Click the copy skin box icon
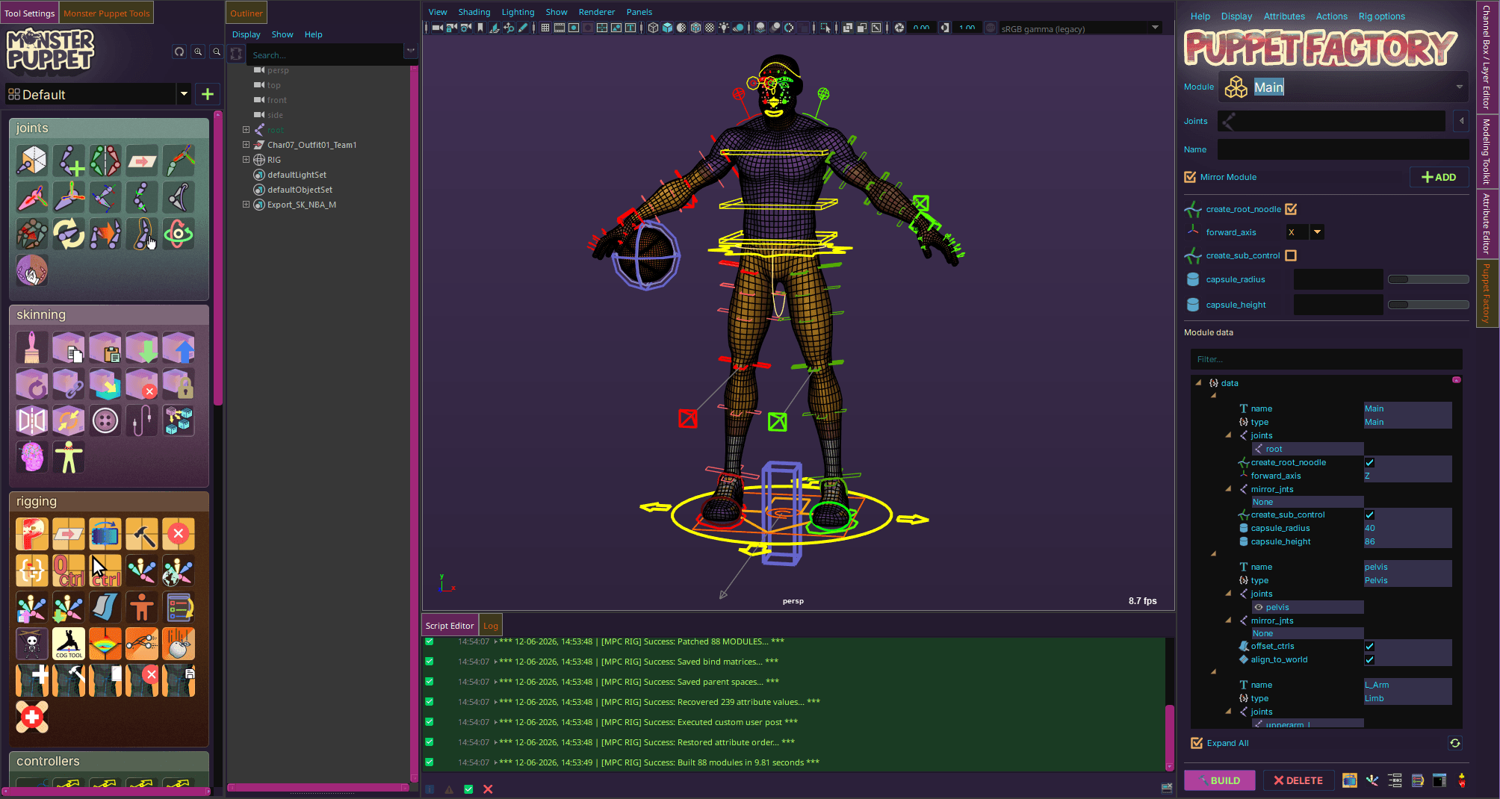Screen dimensions: 1500x799 point(69,347)
